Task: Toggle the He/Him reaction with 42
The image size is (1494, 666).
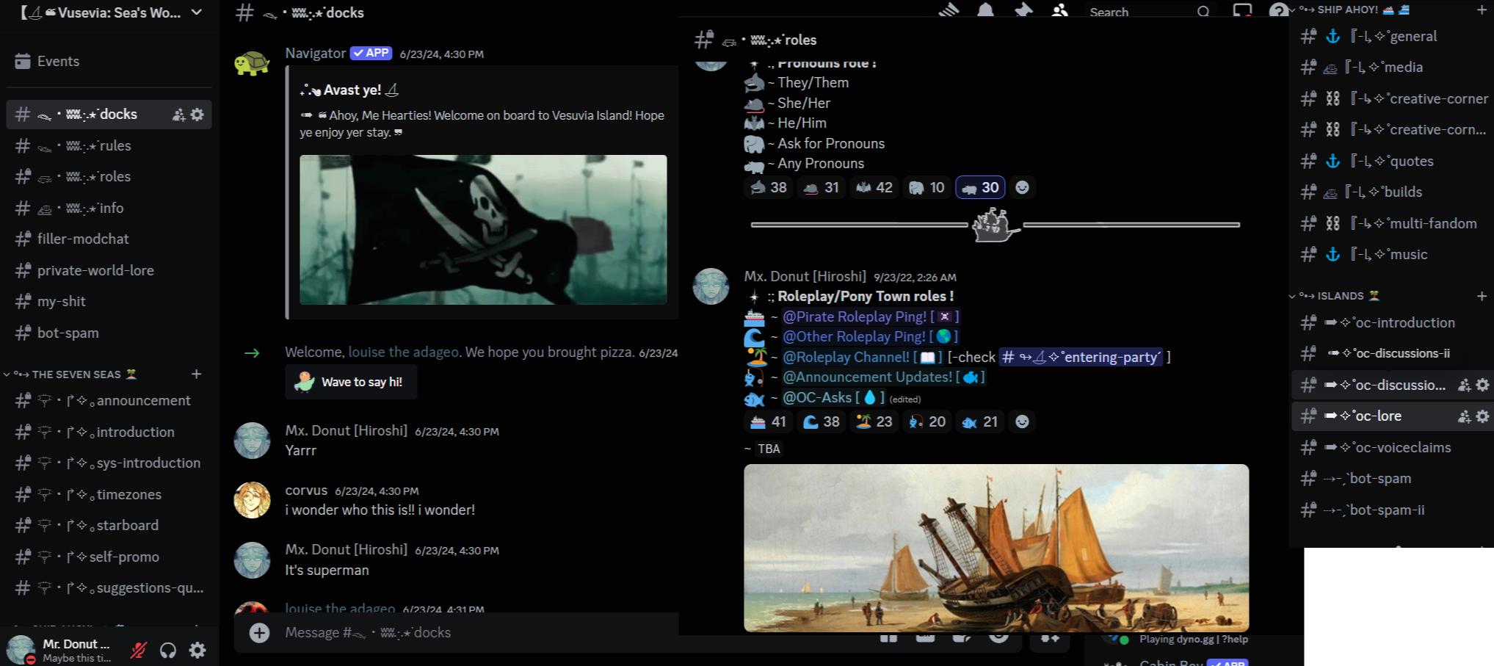Action: [x=874, y=188]
